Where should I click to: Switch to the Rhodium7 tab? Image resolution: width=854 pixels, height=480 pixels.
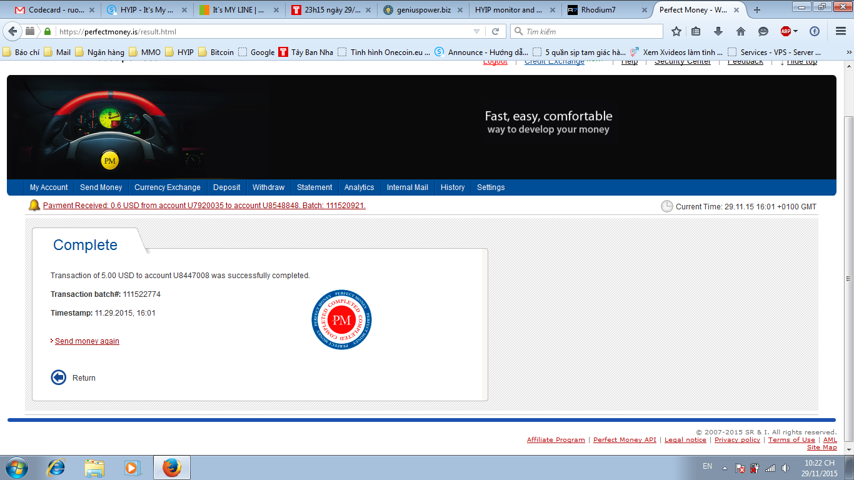pos(608,10)
